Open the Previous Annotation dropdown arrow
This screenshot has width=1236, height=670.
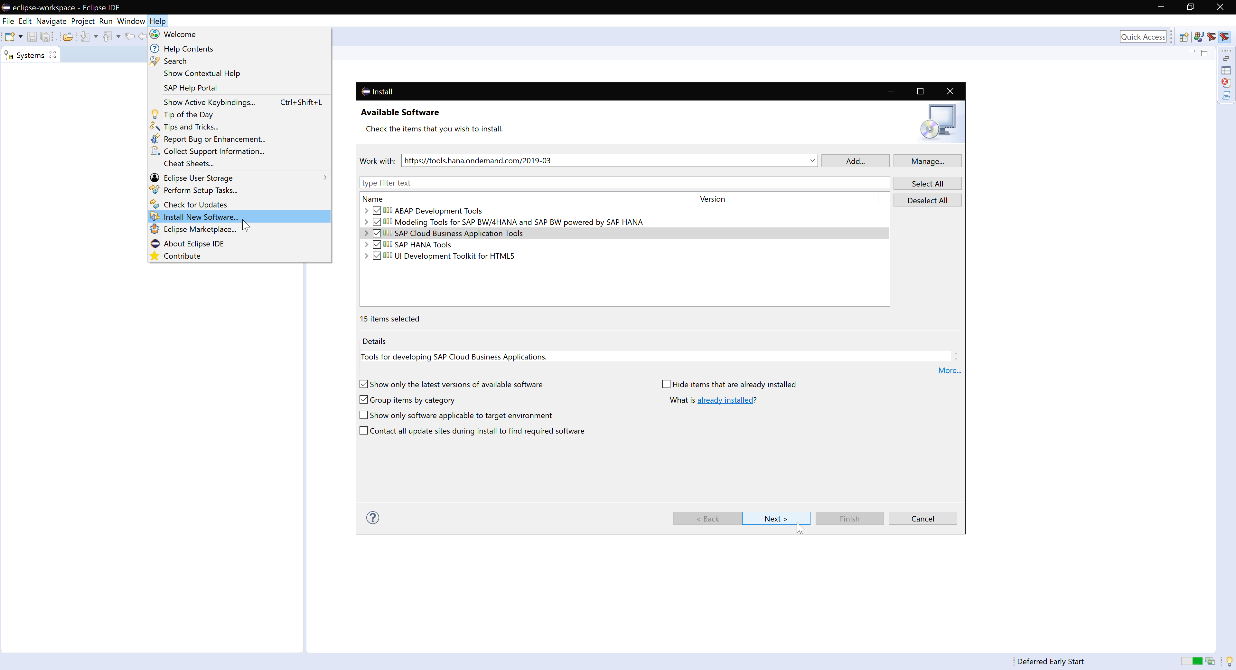(x=118, y=36)
